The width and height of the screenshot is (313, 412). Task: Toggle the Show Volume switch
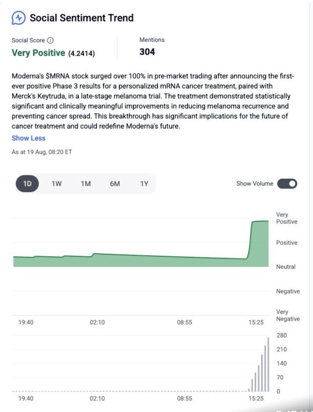click(x=287, y=184)
